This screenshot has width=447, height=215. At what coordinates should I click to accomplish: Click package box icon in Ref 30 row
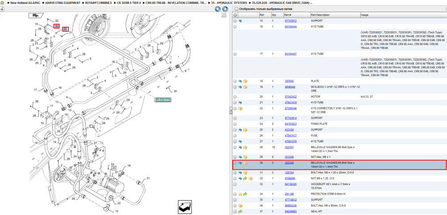pos(245,163)
